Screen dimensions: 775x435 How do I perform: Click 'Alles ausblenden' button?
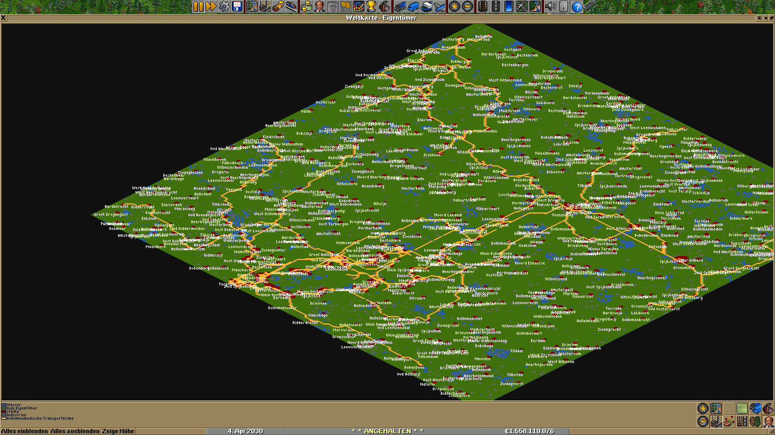(75, 431)
